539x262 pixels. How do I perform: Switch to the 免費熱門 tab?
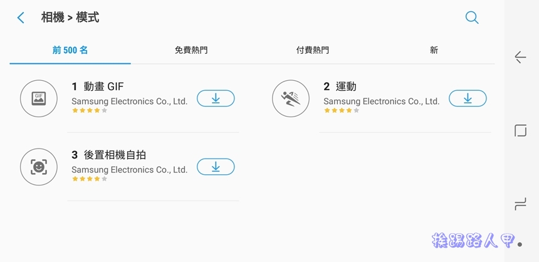[x=191, y=51]
